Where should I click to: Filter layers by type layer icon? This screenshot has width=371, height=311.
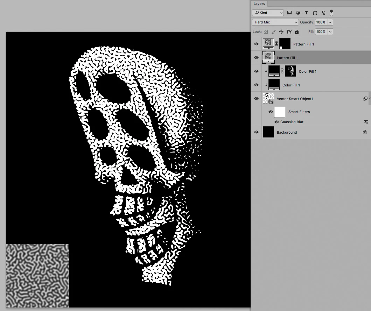pyautogui.click(x=306, y=13)
